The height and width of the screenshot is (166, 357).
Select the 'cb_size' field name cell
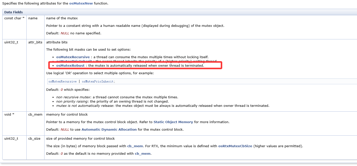[x=34, y=138]
